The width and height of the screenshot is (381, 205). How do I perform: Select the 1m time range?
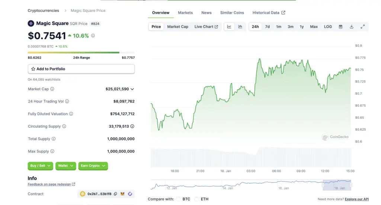click(279, 27)
